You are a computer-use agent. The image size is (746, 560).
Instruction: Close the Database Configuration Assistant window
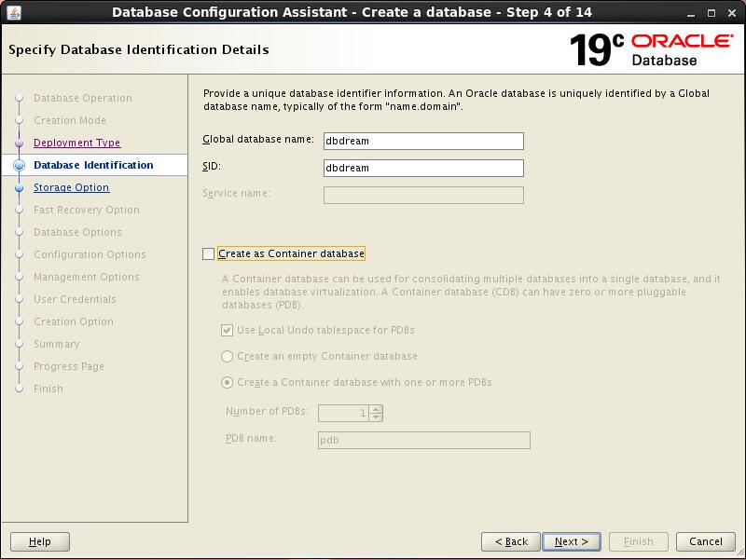(x=733, y=12)
